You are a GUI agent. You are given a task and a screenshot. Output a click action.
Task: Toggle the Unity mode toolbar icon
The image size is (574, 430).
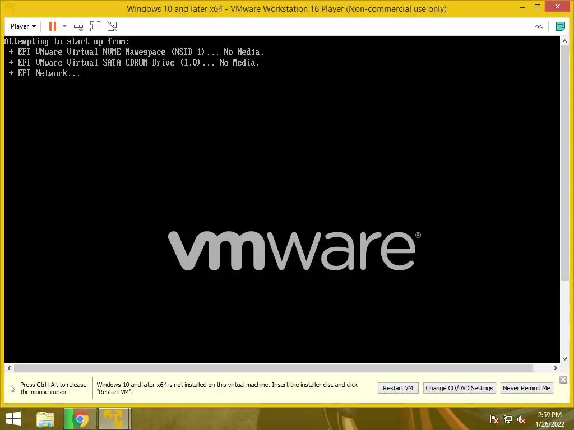pyautogui.click(x=112, y=26)
